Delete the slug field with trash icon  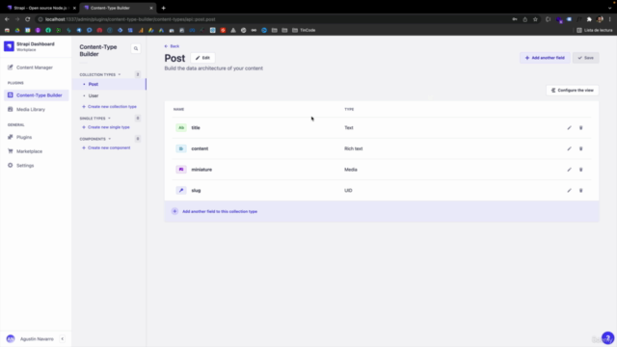pos(580,191)
